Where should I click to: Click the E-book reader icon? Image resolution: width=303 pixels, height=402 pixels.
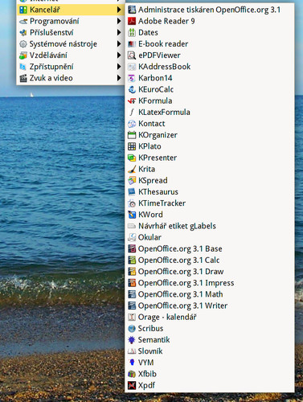coord(132,44)
